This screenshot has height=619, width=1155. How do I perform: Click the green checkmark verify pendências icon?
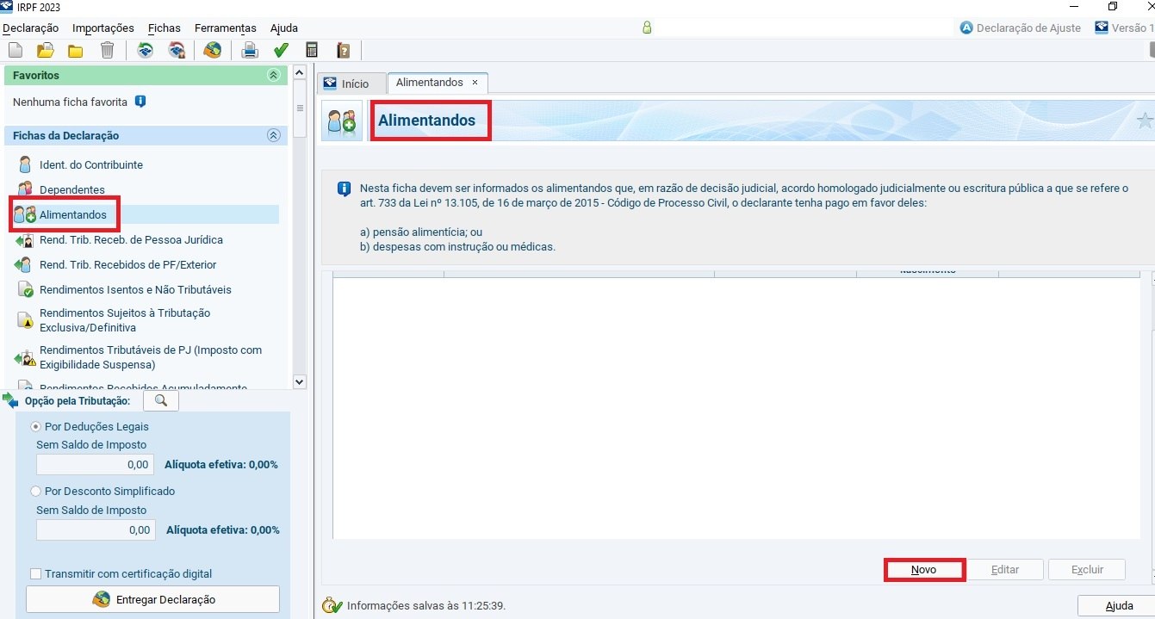[281, 51]
